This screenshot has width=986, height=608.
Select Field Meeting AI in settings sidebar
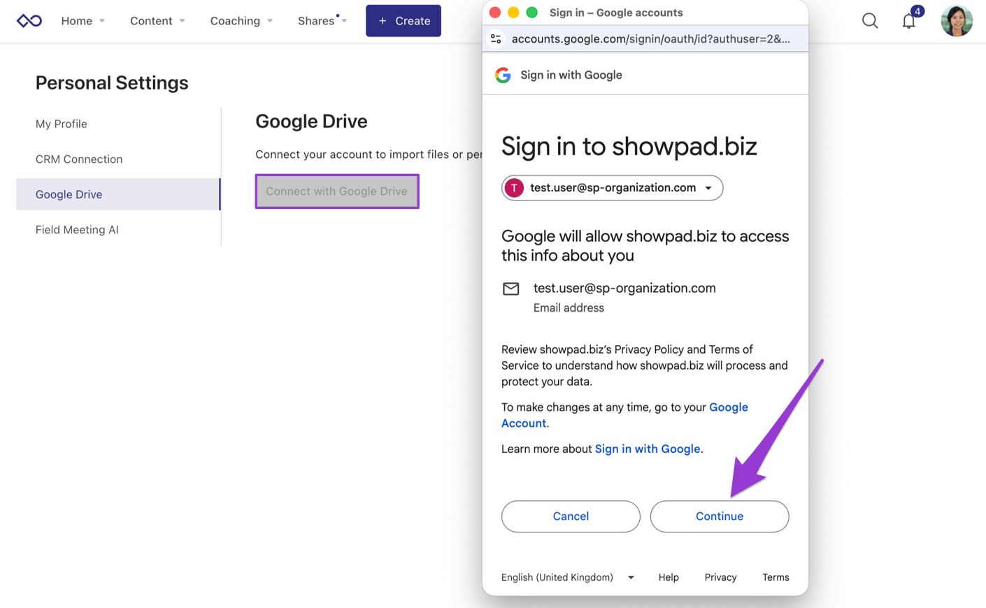(x=77, y=230)
